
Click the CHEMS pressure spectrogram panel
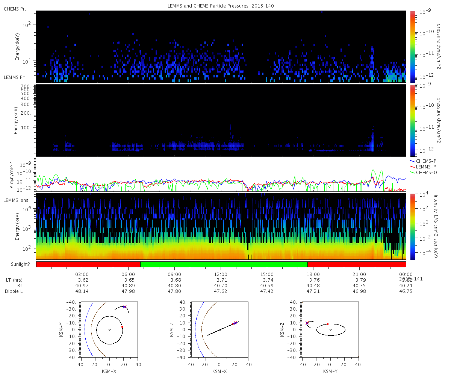click(221, 47)
